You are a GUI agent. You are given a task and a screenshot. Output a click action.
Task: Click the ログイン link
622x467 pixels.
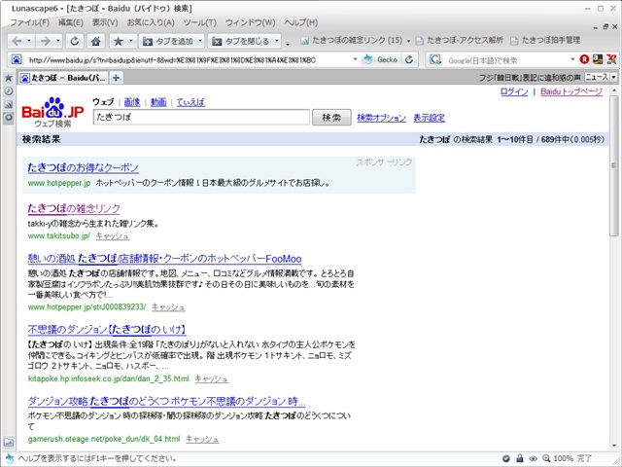click(x=514, y=91)
